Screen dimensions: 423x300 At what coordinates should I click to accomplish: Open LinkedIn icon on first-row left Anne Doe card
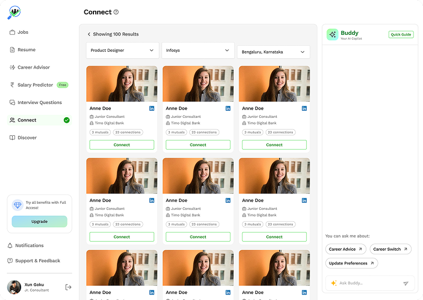pos(152,108)
